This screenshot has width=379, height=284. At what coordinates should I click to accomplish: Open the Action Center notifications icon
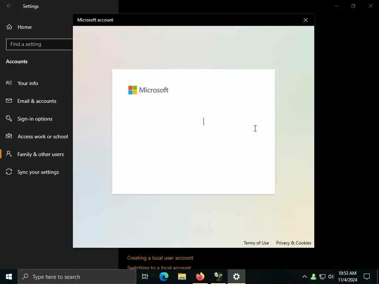coord(367,277)
